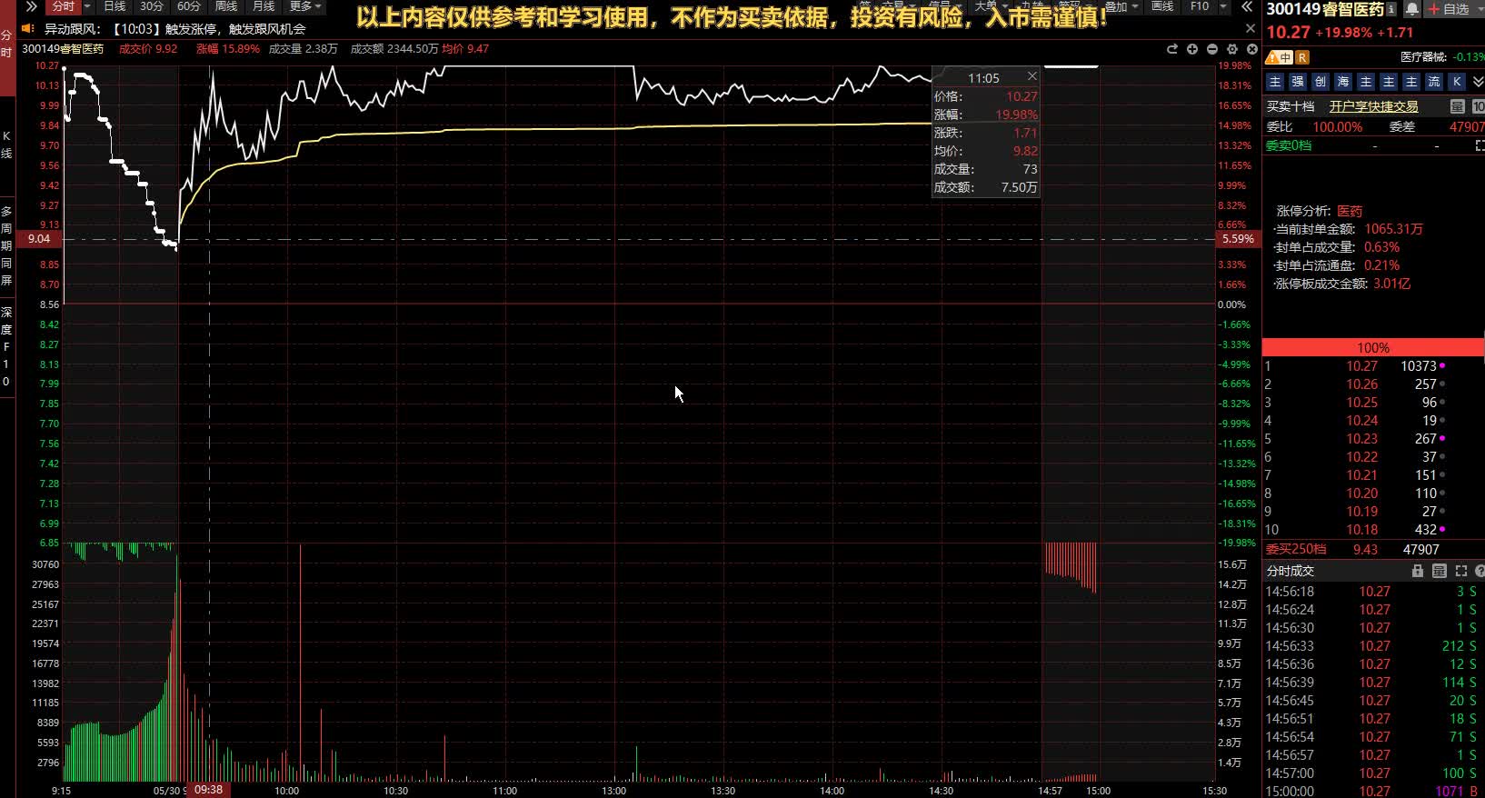The width and height of the screenshot is (1485, 798).
Task: Click the 创 tag icon
Action: point(1321,82)
